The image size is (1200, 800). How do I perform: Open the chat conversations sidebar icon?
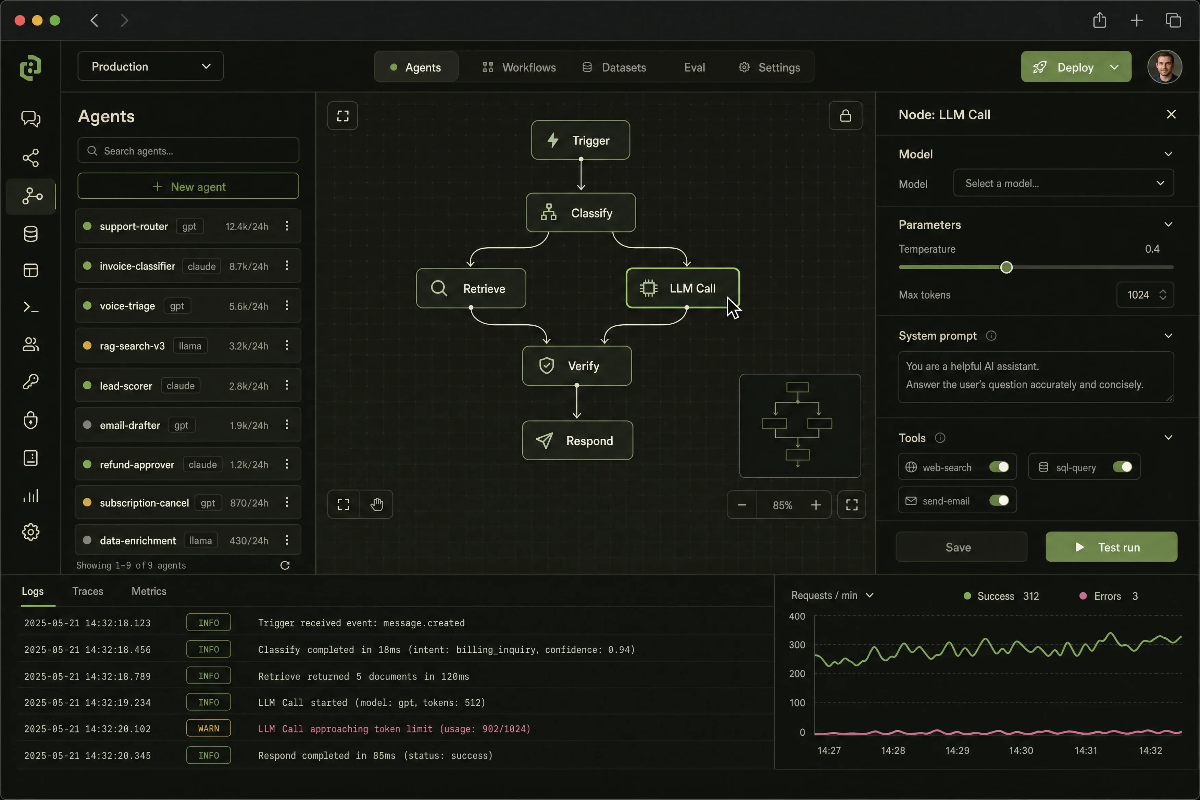pyautogui.click(x=30, y=118)
